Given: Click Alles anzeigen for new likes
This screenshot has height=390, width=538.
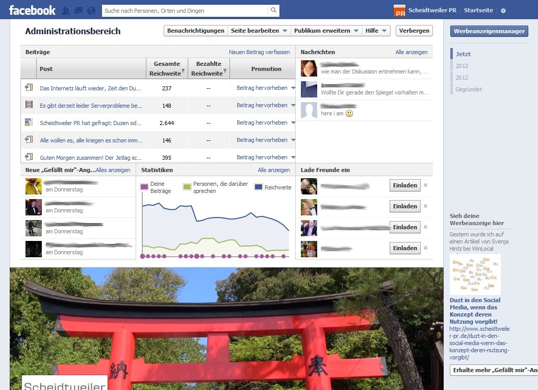Looking at the screenshot, I should 113,170.
